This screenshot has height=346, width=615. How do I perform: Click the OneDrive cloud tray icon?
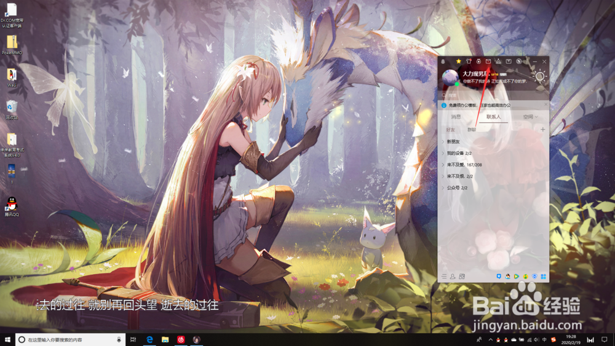pyautogui.click(x=514, y=340)
